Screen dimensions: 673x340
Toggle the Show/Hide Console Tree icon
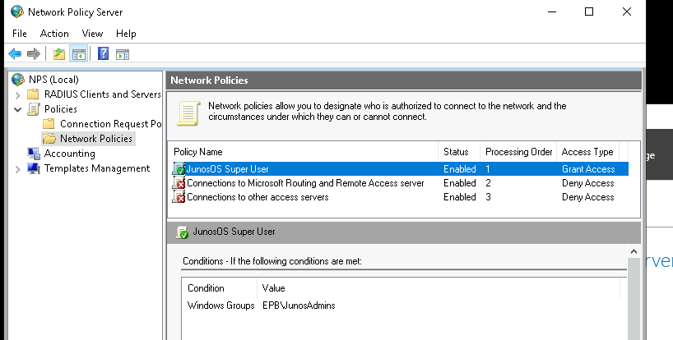(x=79, y=54)
